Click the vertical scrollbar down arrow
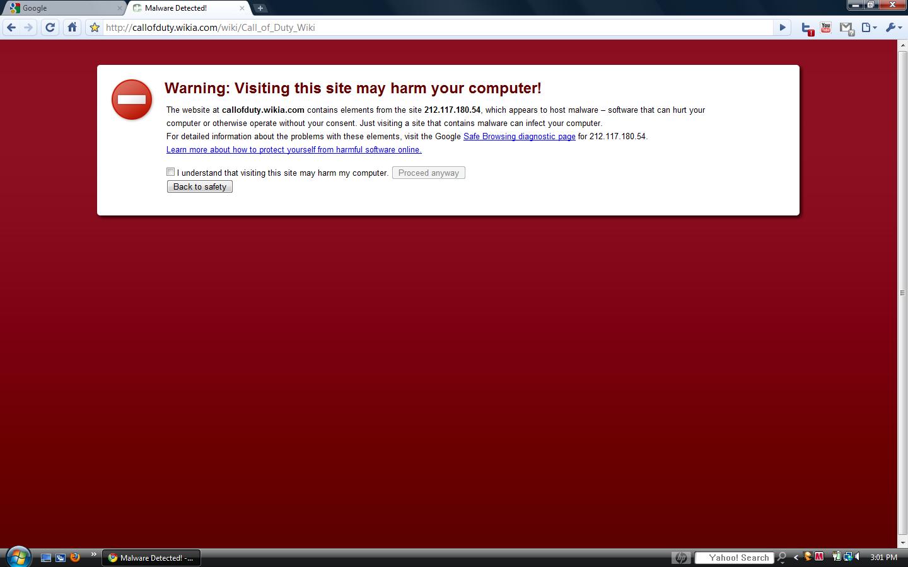The image size is (908, 567). click(902, 542)
